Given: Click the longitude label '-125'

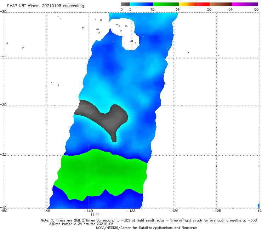Looking at the screenshot, I should [x=217, y=211].
